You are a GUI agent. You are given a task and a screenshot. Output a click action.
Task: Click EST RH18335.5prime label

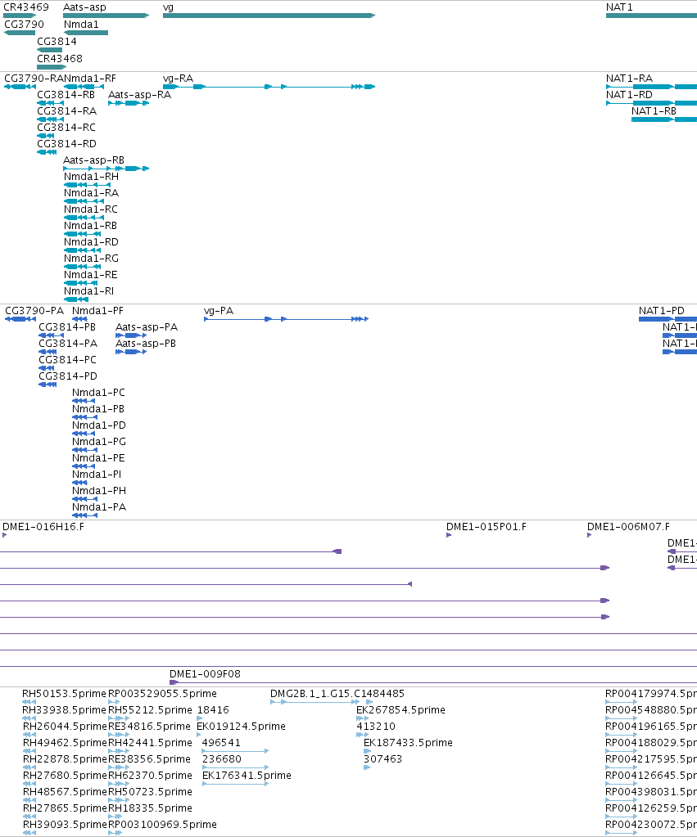[150, 808]
